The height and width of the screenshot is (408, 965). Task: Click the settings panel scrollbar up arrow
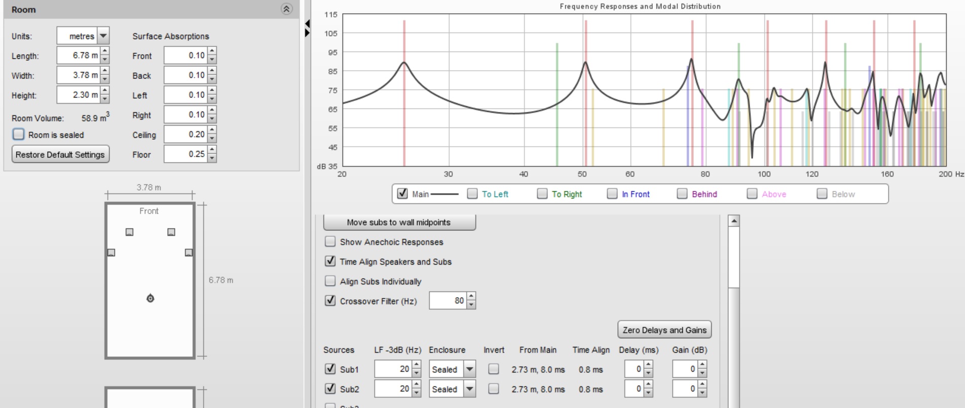pos(733,221)
